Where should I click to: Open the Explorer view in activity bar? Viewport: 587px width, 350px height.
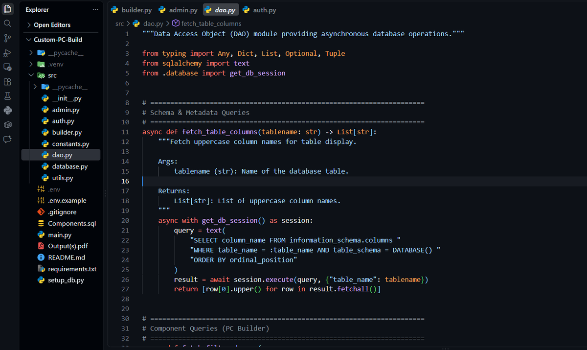pos(7,8)
